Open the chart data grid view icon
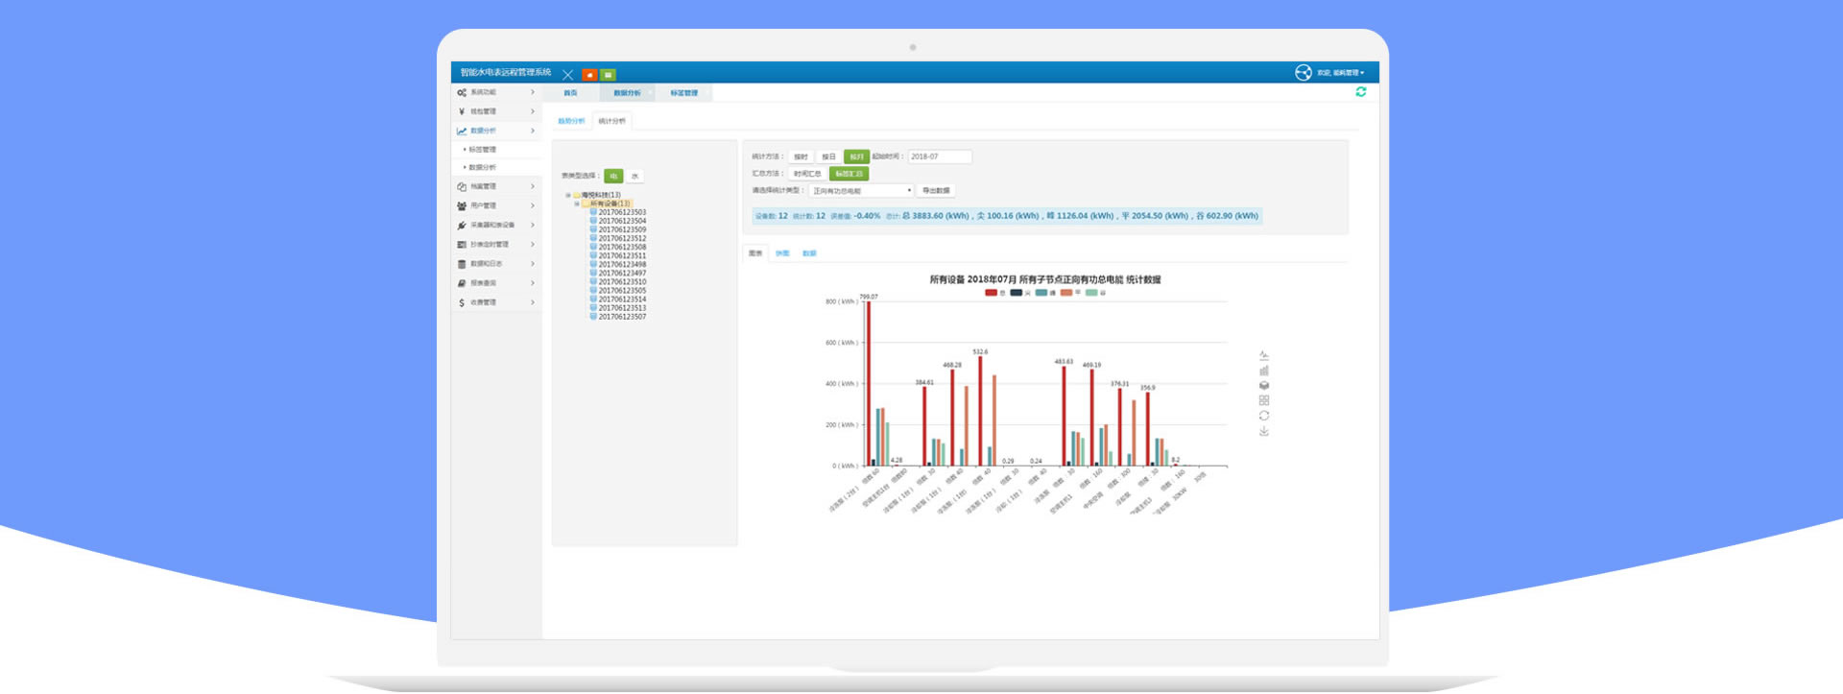 [1263, 400]
